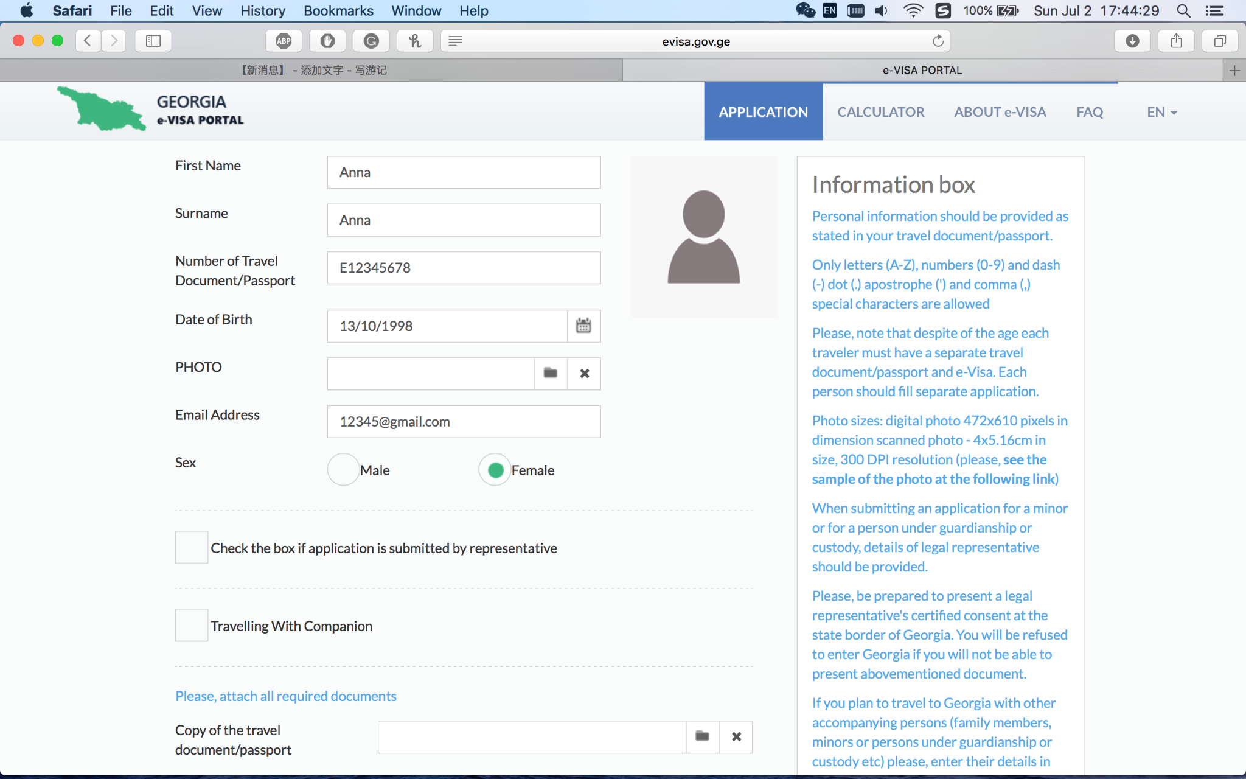
Task: Click the hand-shaped shield extension icon
Action: click(328, 41)
